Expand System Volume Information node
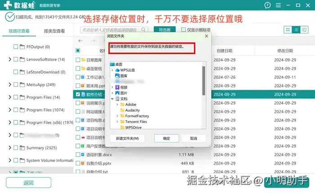This screenshot has width=315, height=193. click(x=9, y=161)
